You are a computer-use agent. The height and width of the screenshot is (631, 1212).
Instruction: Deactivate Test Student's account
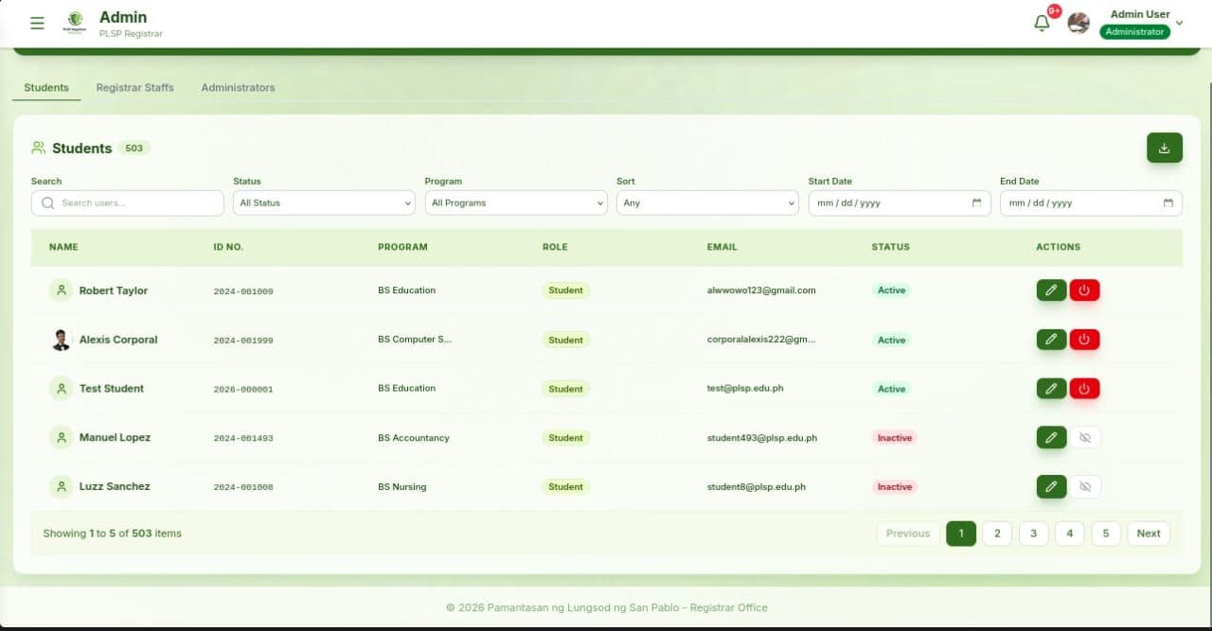coord(1085,388)
